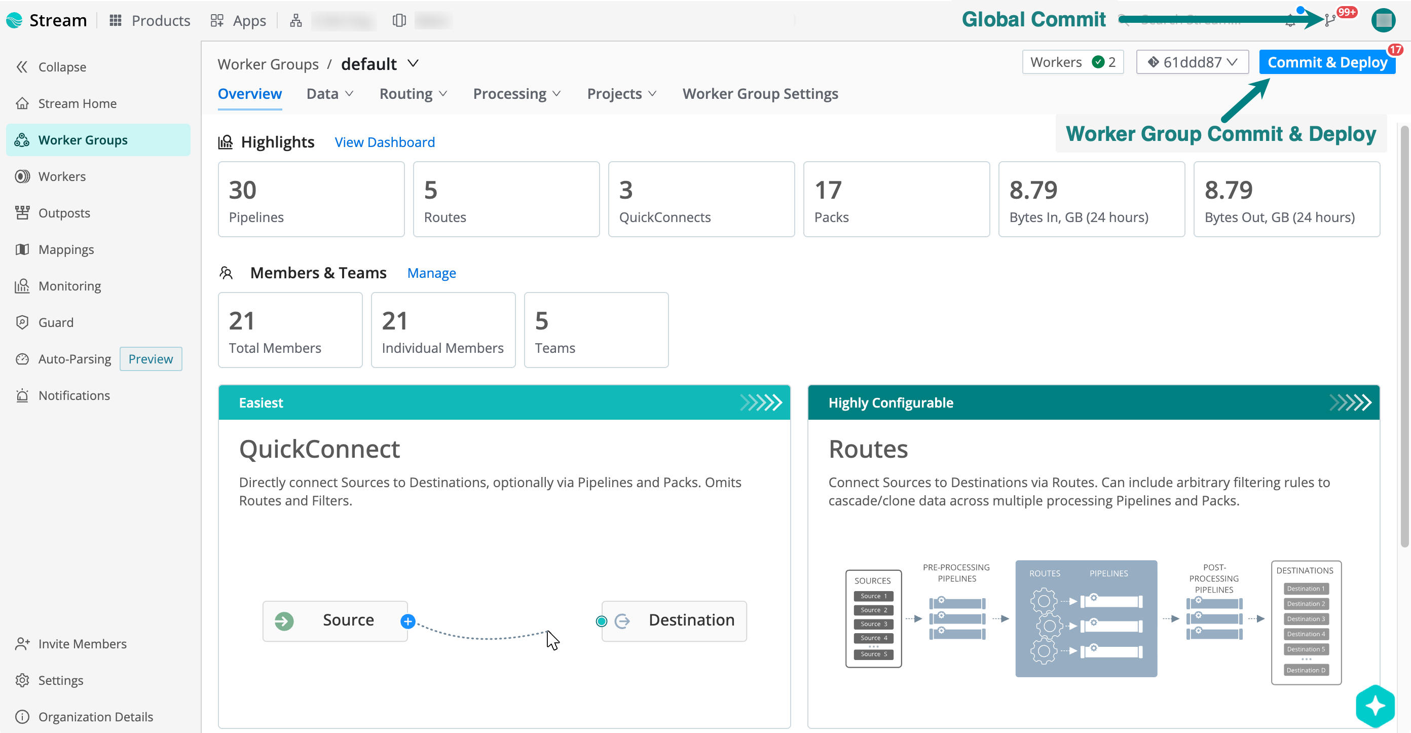Open the user avatar menu
The image size is (1411, 733).
tap(1383, 20)
